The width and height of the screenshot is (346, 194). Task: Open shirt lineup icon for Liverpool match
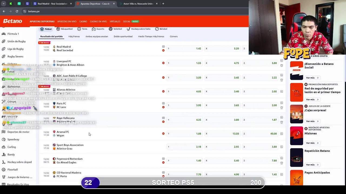[x=282, y=65]
